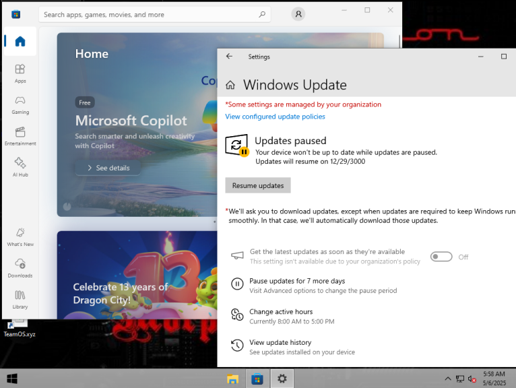Open View configured update policies link
This screenshot has width=516, height=388.
pyautogui.click(x=275, y=117)
